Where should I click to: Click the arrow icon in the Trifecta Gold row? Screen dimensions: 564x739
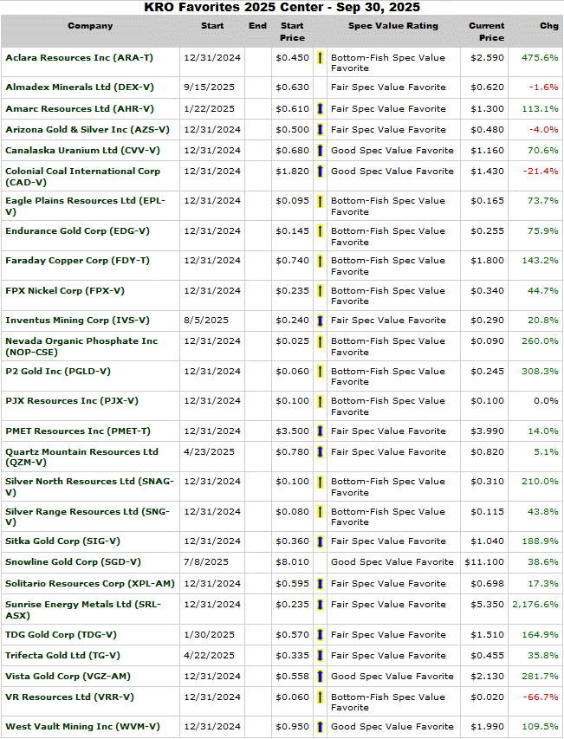point(320,655)
